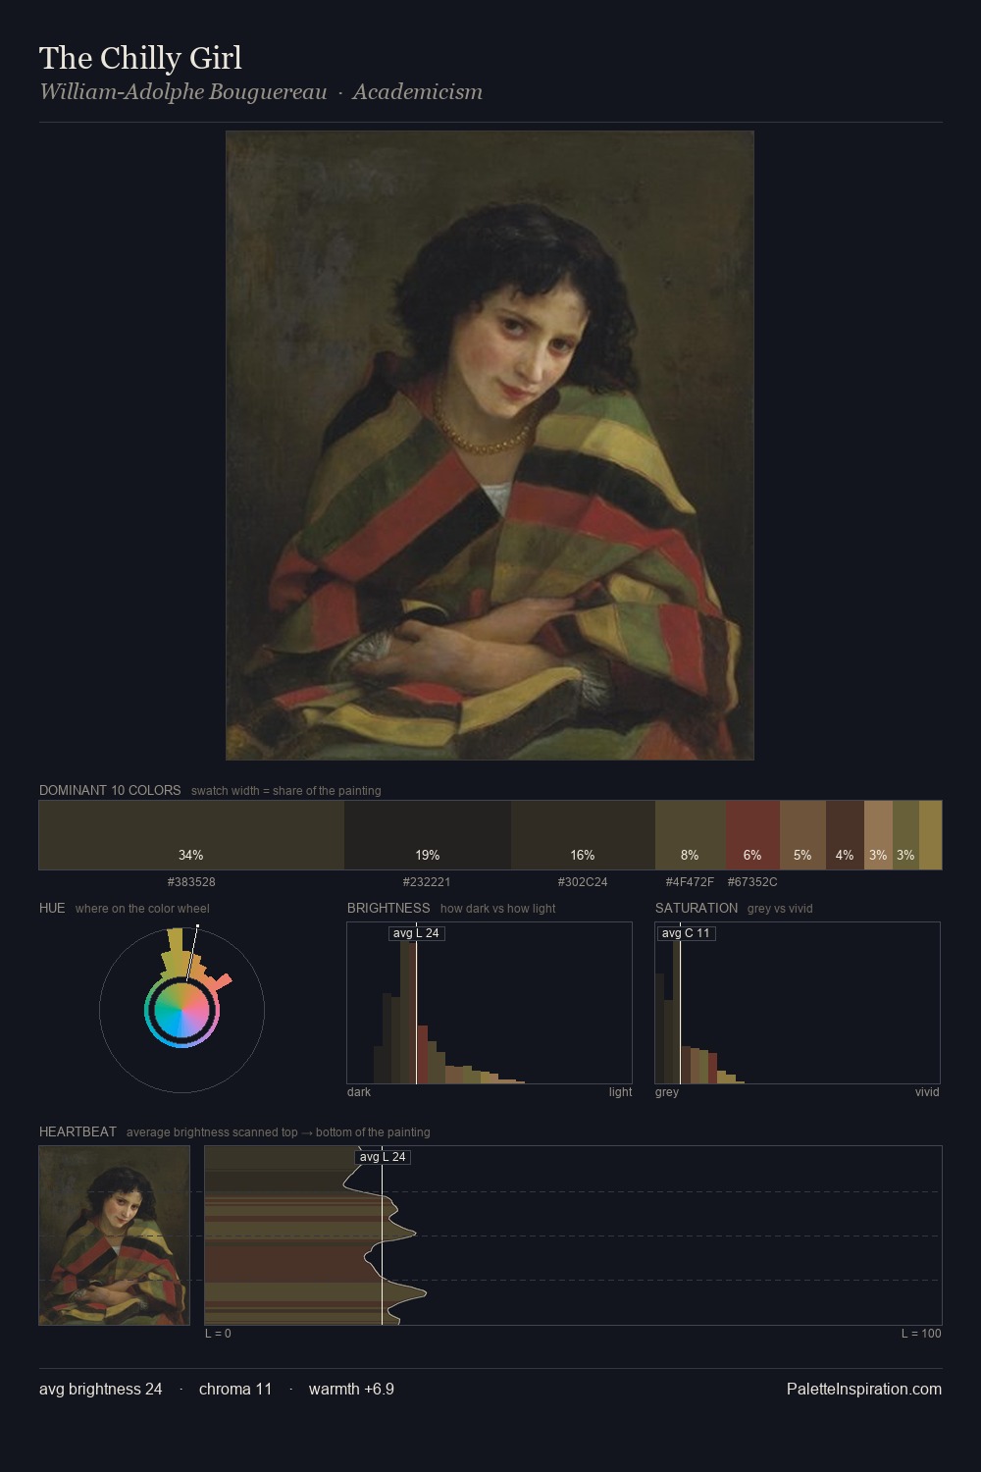Click the chroma 11 footer stat
Image resolution: width=981 pixels, height=1472 pixels.
click(235, 1389)
